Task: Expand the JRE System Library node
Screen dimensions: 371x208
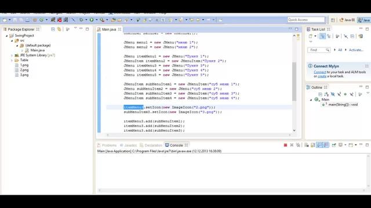Action: 12,55
